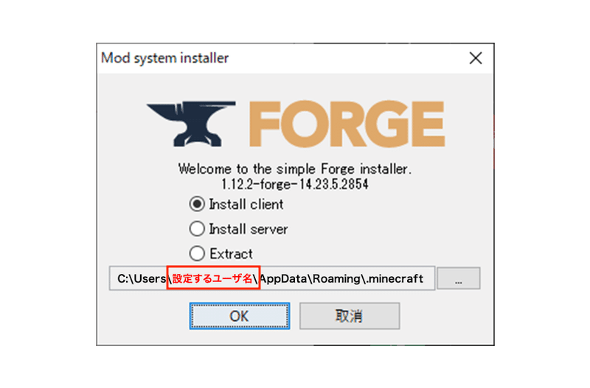Pick the Extract radio button
The height and width of the screenshot is (388, 590).
point(197,253)
